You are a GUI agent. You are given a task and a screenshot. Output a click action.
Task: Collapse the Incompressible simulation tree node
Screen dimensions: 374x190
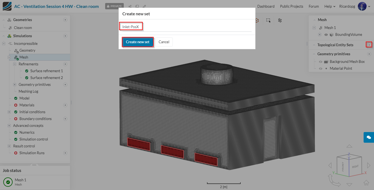pos(4,43)
